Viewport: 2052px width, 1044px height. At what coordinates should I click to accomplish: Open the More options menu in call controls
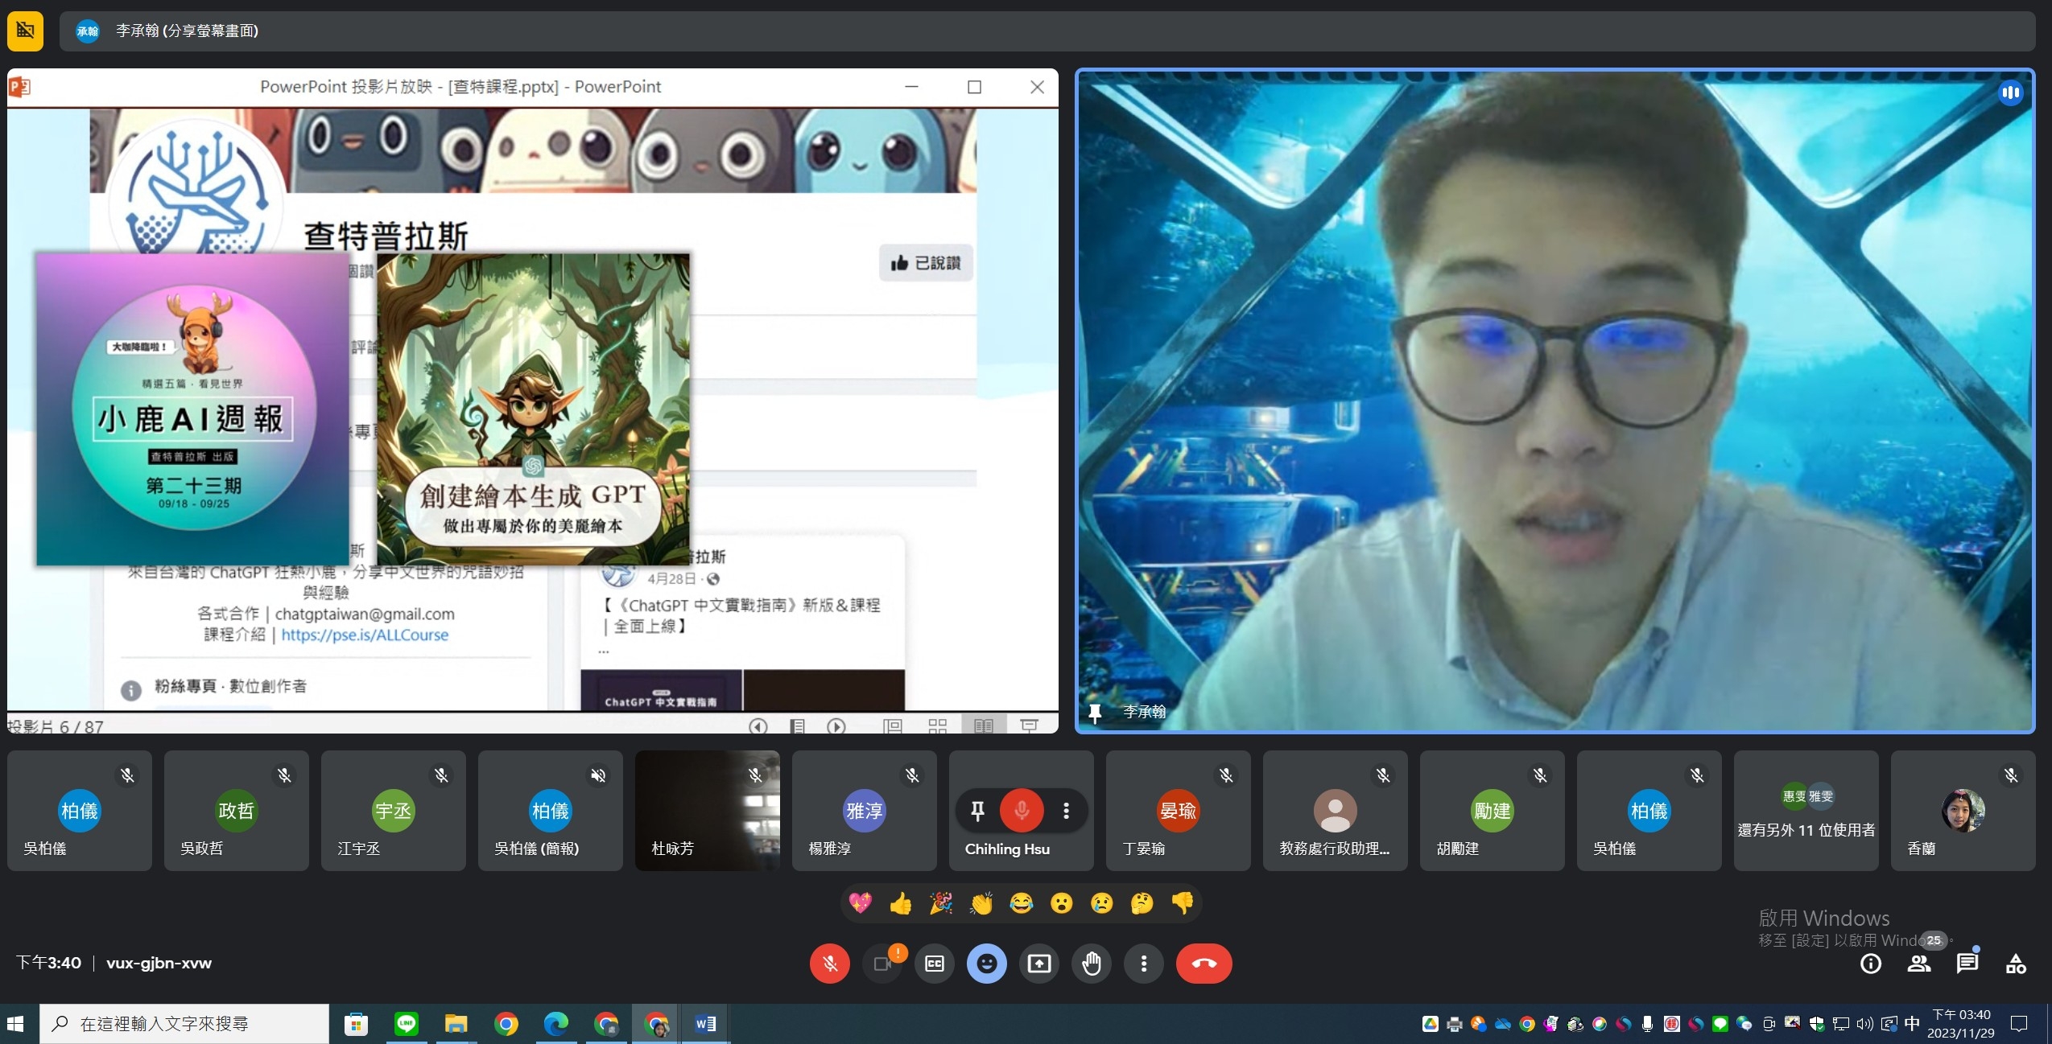[x=1144, y=963]
